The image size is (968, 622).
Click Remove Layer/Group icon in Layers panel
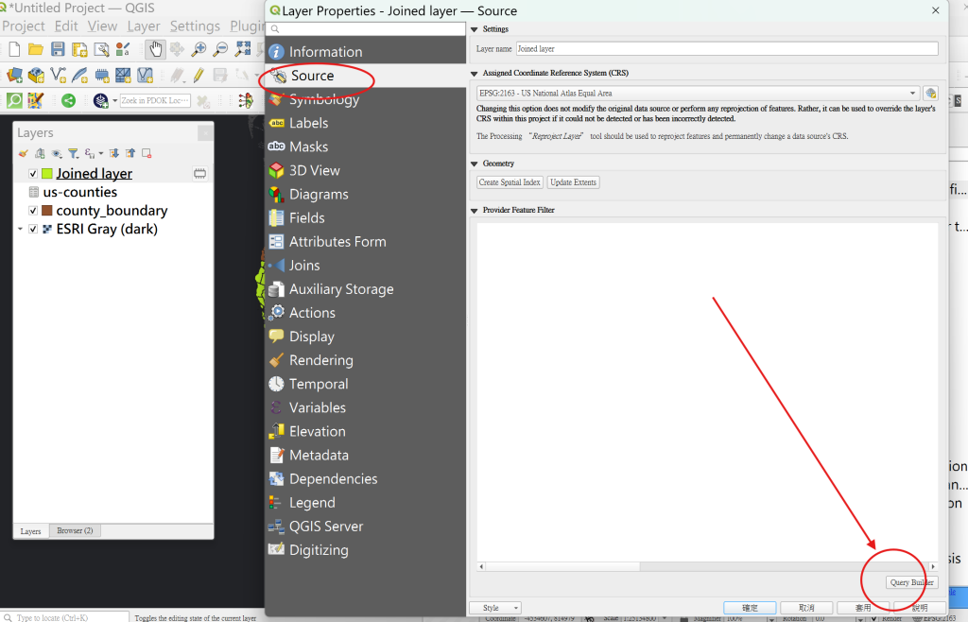click(x=147, y=153)
